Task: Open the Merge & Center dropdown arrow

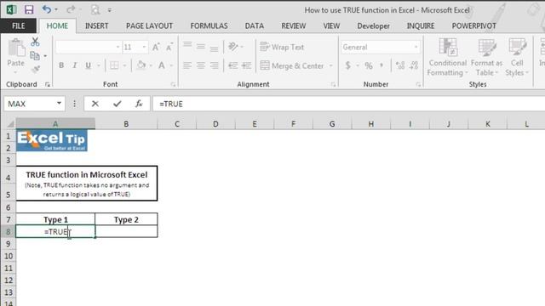Action: pyautogui.click(x=331, y=65)
